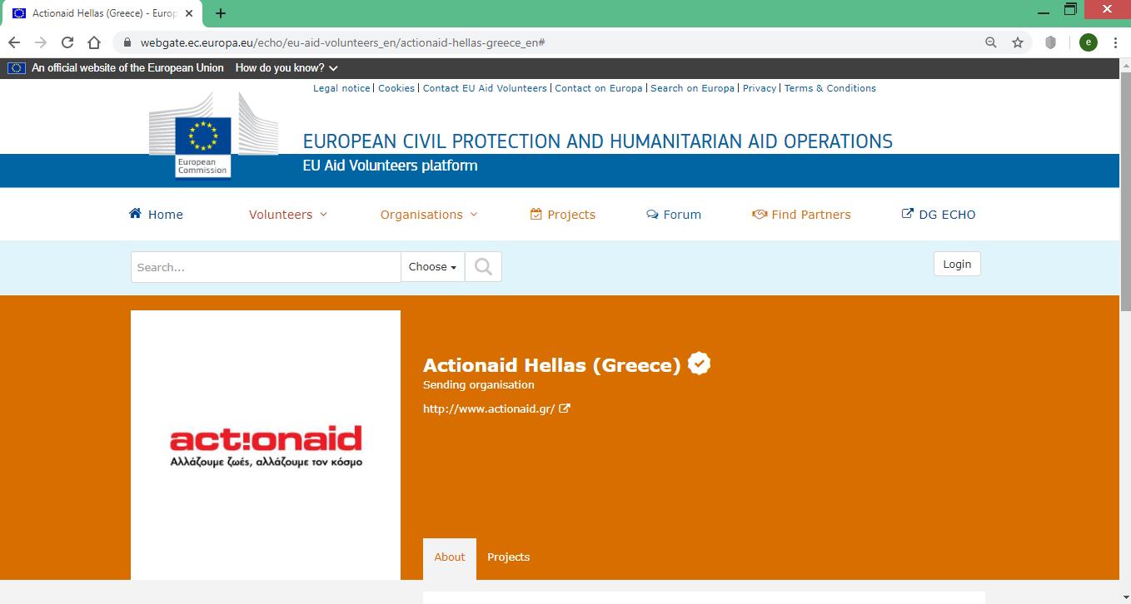Click the Forum speech bubble icon

coord(652,214)
